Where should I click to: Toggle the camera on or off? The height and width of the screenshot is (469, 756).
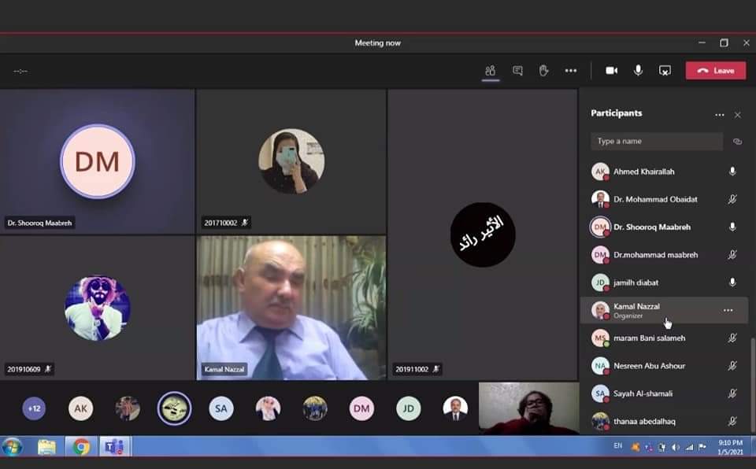(611, 71)
